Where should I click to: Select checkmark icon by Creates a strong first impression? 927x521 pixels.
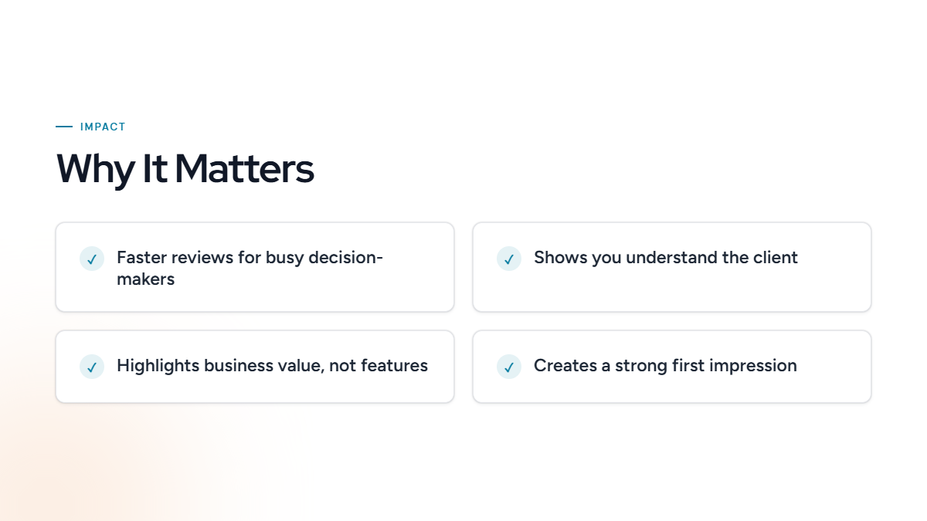(509, 367)
